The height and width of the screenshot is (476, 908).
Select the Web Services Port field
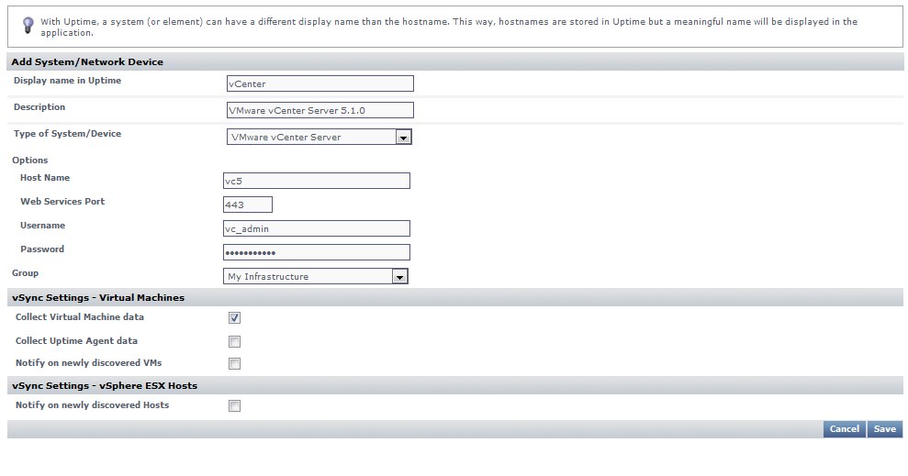click(x=248, y=205)
